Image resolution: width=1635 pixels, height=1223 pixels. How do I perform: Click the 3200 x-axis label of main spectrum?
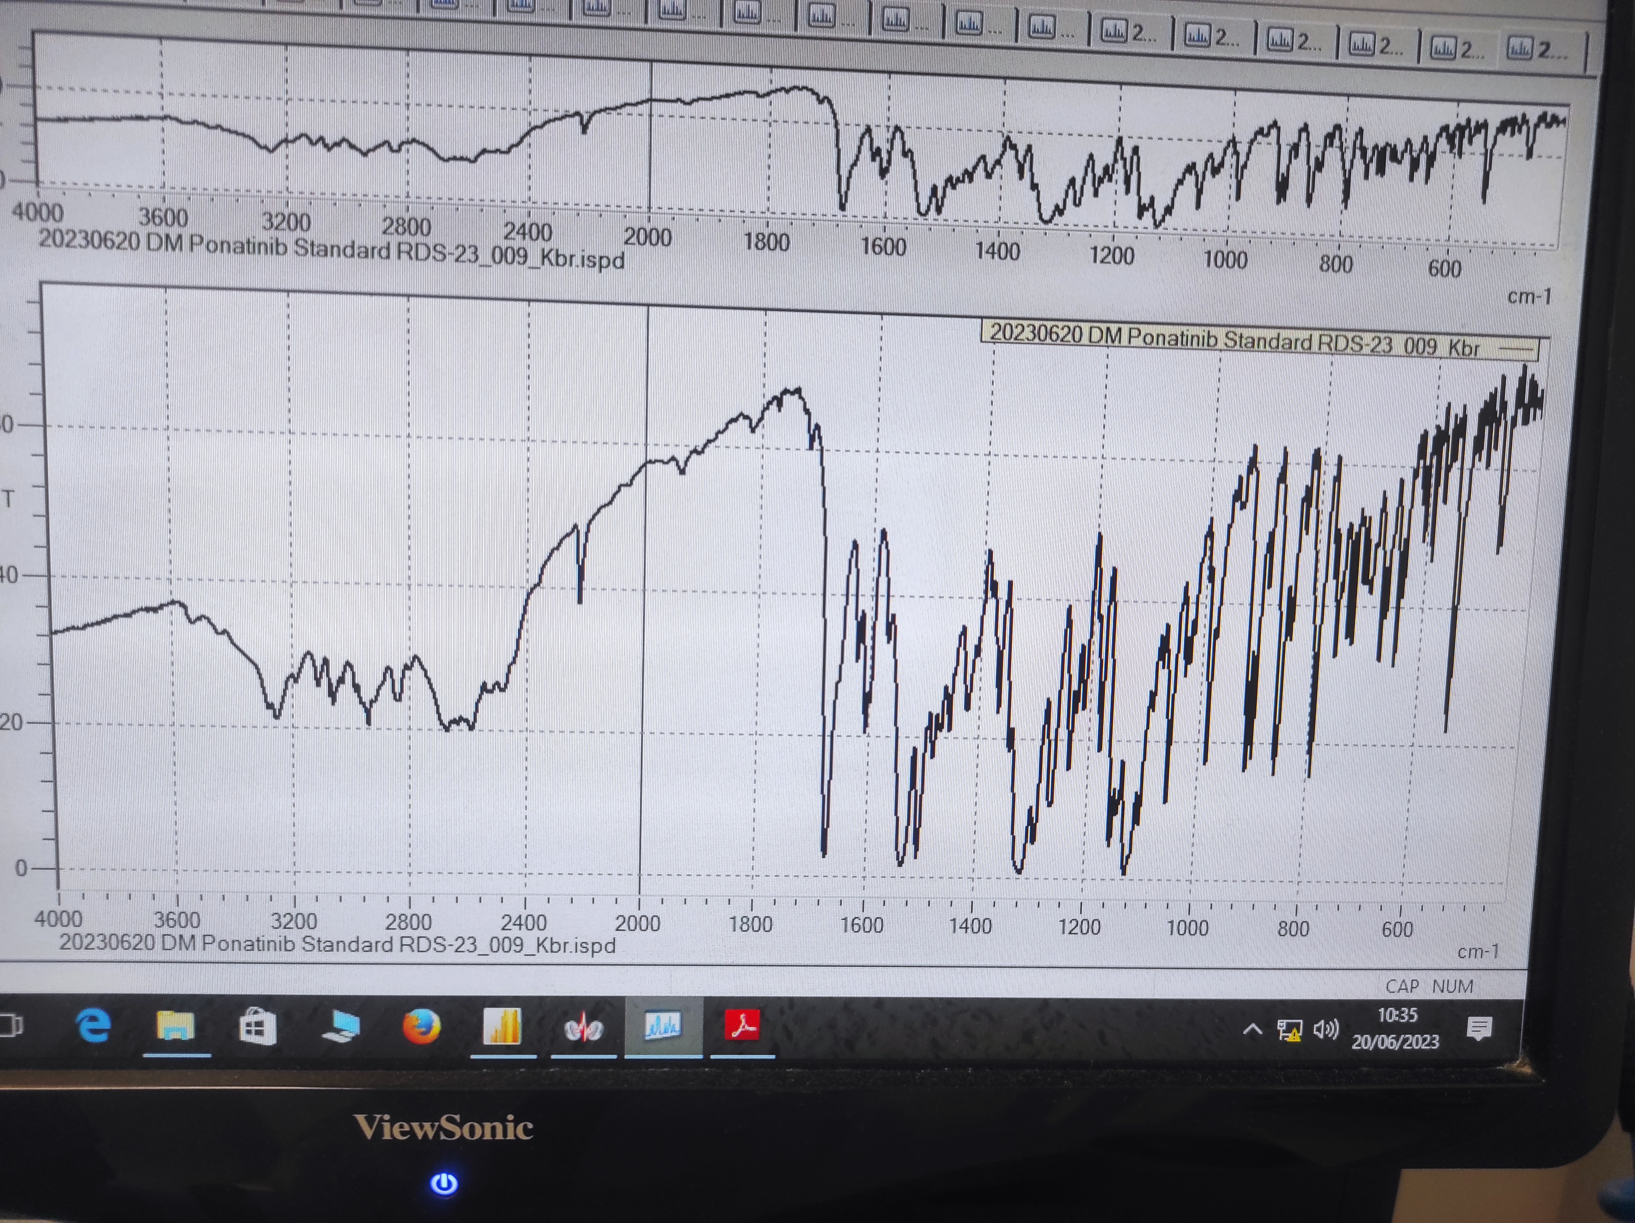(294, 921)
